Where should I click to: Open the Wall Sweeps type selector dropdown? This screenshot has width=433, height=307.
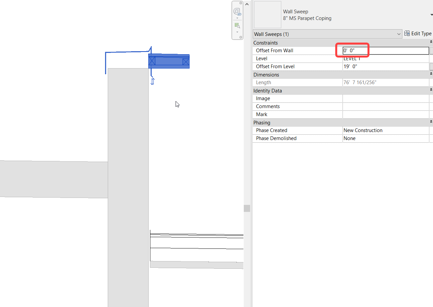(399, 34)
